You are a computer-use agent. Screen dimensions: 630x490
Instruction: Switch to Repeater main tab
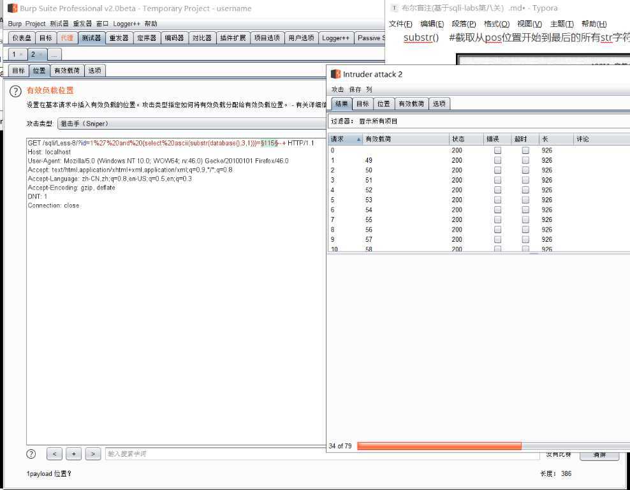pyautogui.click(x=119, y=38)
